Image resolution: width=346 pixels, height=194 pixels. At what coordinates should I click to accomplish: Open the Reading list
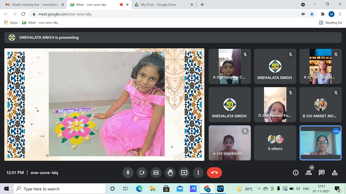[330, 22]
